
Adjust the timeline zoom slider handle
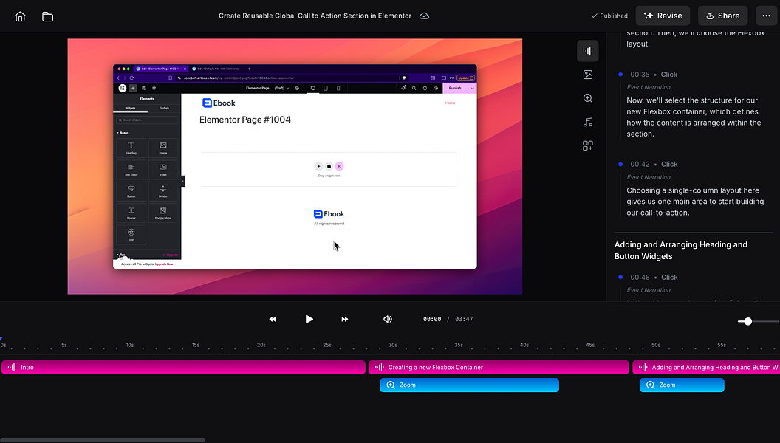pos(747,322)
